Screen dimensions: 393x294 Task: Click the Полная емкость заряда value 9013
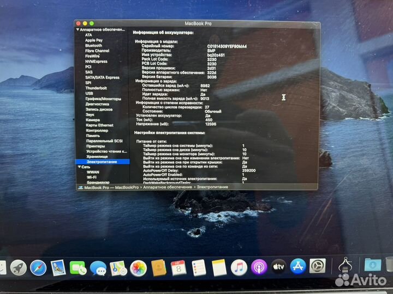click(205, 99)
